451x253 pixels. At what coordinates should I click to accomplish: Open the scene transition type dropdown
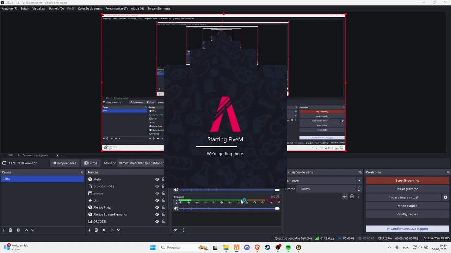point(324,181)
